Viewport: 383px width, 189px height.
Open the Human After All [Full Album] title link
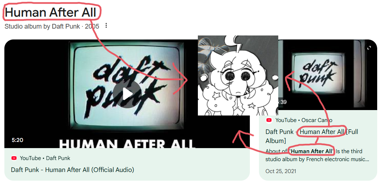312,136
